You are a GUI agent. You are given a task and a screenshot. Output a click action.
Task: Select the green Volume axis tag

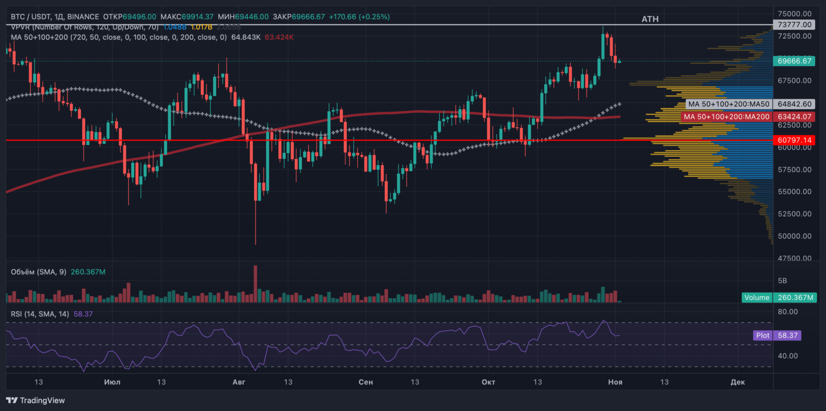(x=757, y=298)
